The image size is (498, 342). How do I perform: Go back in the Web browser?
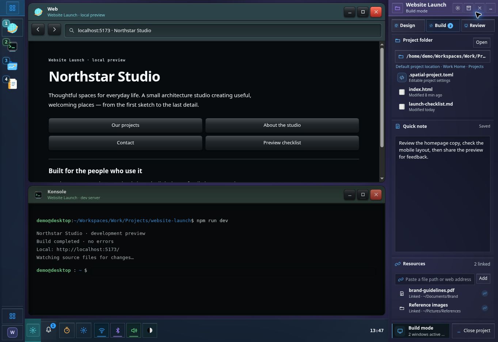click(x=38, y=30)
